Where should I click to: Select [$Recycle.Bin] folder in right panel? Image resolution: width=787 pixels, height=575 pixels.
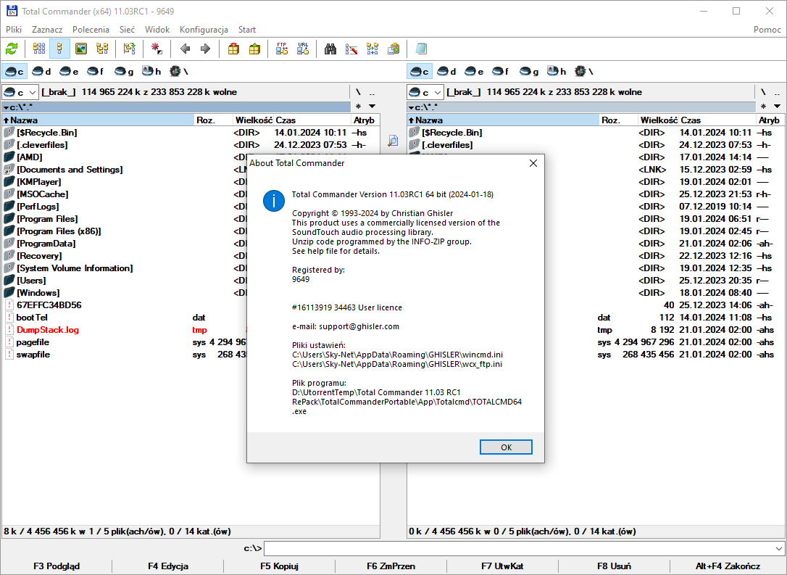click(451, 133)
